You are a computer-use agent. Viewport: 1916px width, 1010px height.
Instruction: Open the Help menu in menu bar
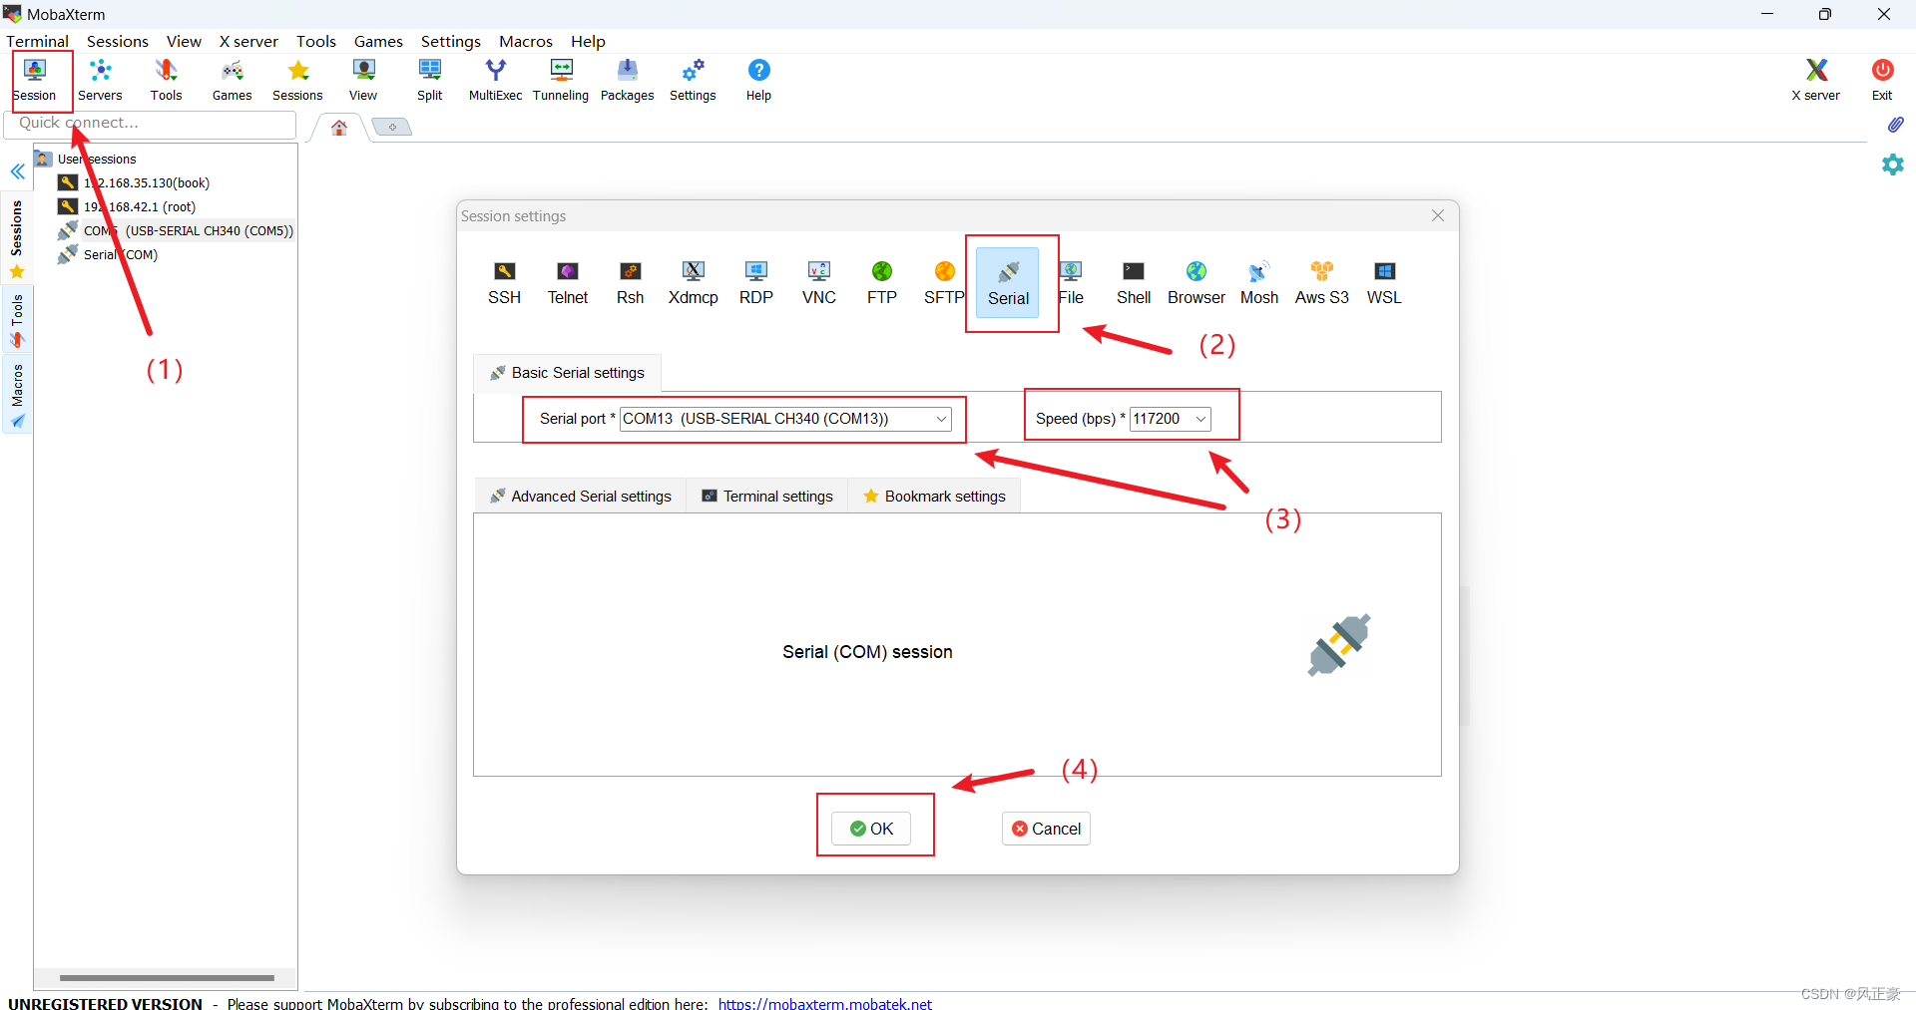click(x=588, y=41)
